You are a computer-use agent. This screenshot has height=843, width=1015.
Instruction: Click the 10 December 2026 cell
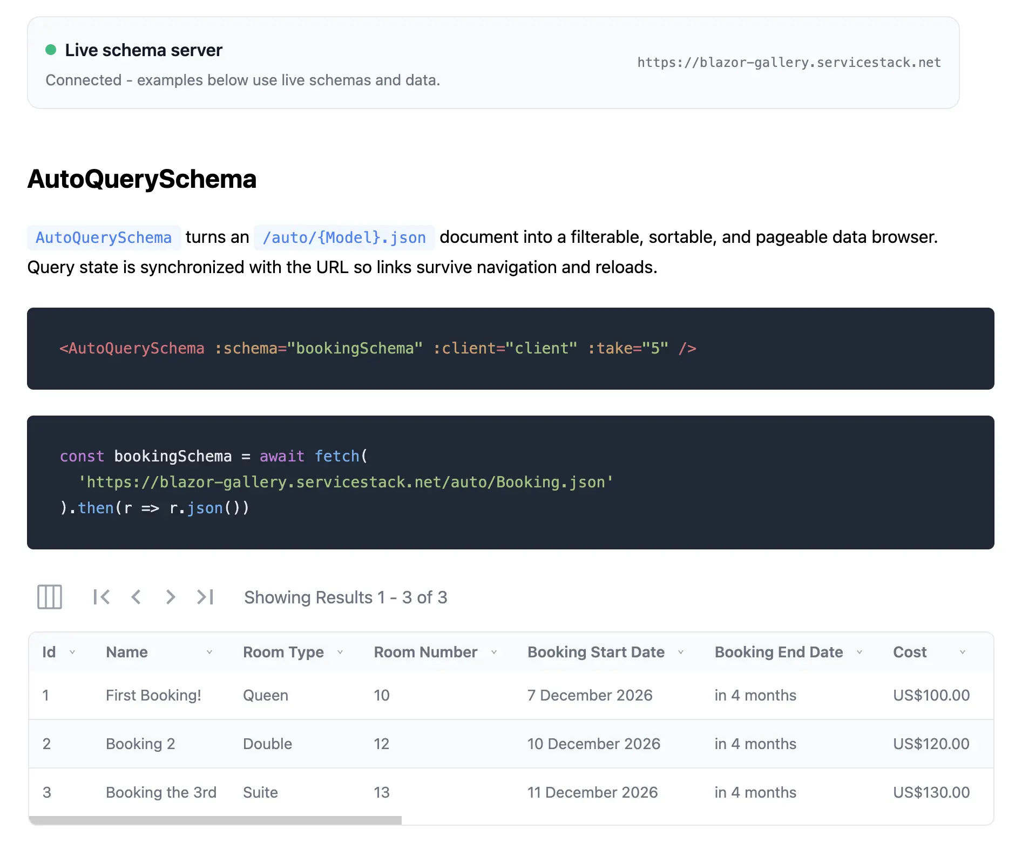tap(594, 744)
